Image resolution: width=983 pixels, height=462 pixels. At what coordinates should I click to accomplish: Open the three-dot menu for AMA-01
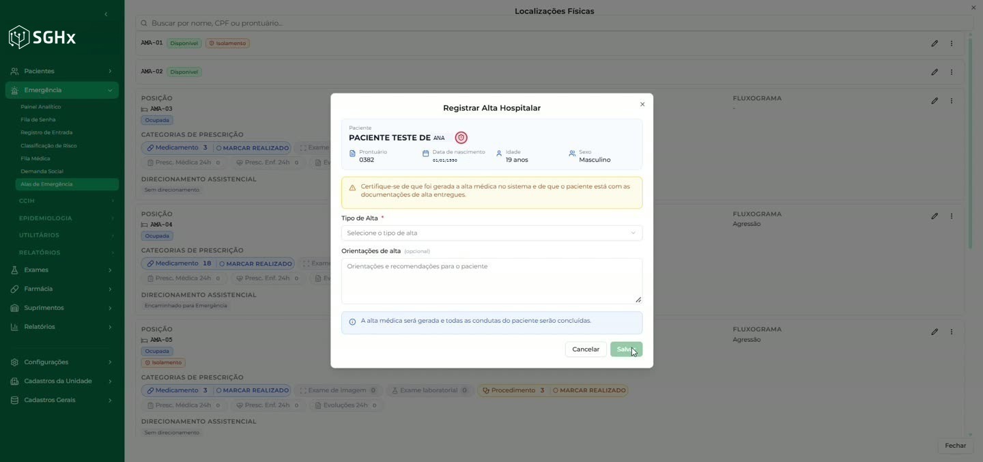click(952, 44)
